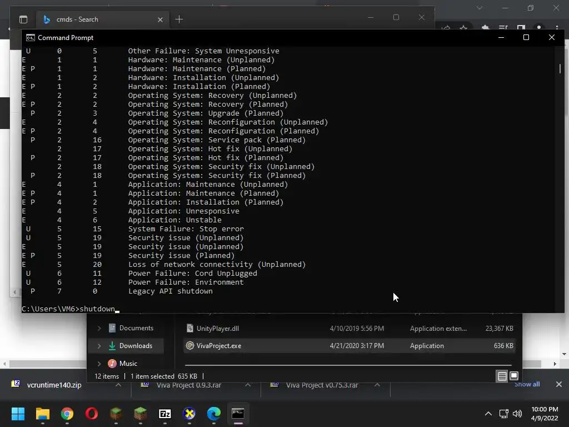The height and width of the screenshot is (427, 569).
Task: Click '12 items' status bar text
Action: coord(107,376)
